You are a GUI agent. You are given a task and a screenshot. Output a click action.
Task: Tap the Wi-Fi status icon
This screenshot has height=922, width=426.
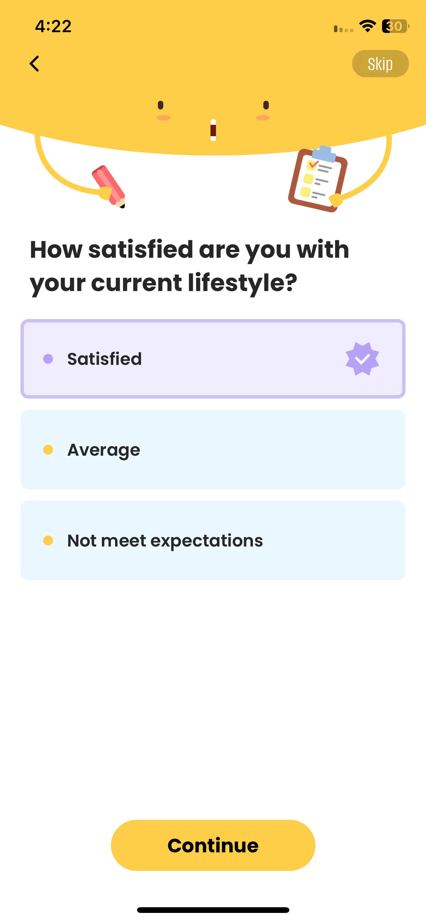pos(367,26)
